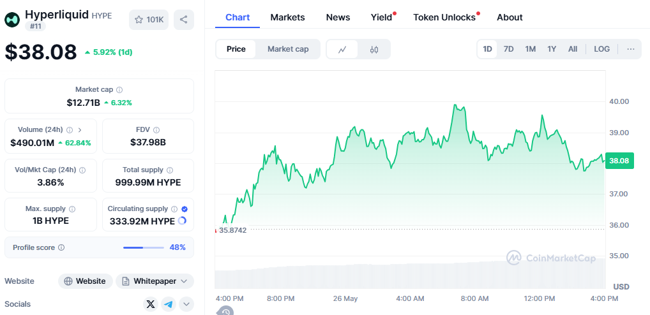Open the Chart tab
Viewport: 650px width, 315px height.
238,17
